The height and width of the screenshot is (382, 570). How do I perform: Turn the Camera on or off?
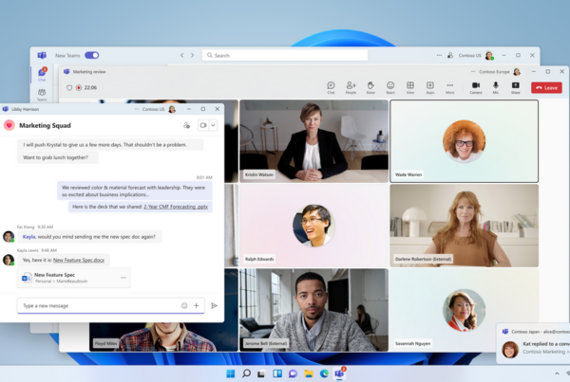click(x=476, y=87)
